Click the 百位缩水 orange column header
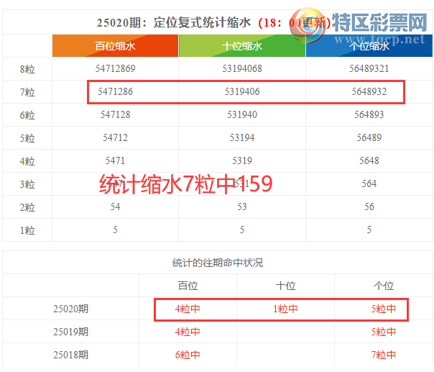This screenshot has width=434, height=372. [115, 46]
